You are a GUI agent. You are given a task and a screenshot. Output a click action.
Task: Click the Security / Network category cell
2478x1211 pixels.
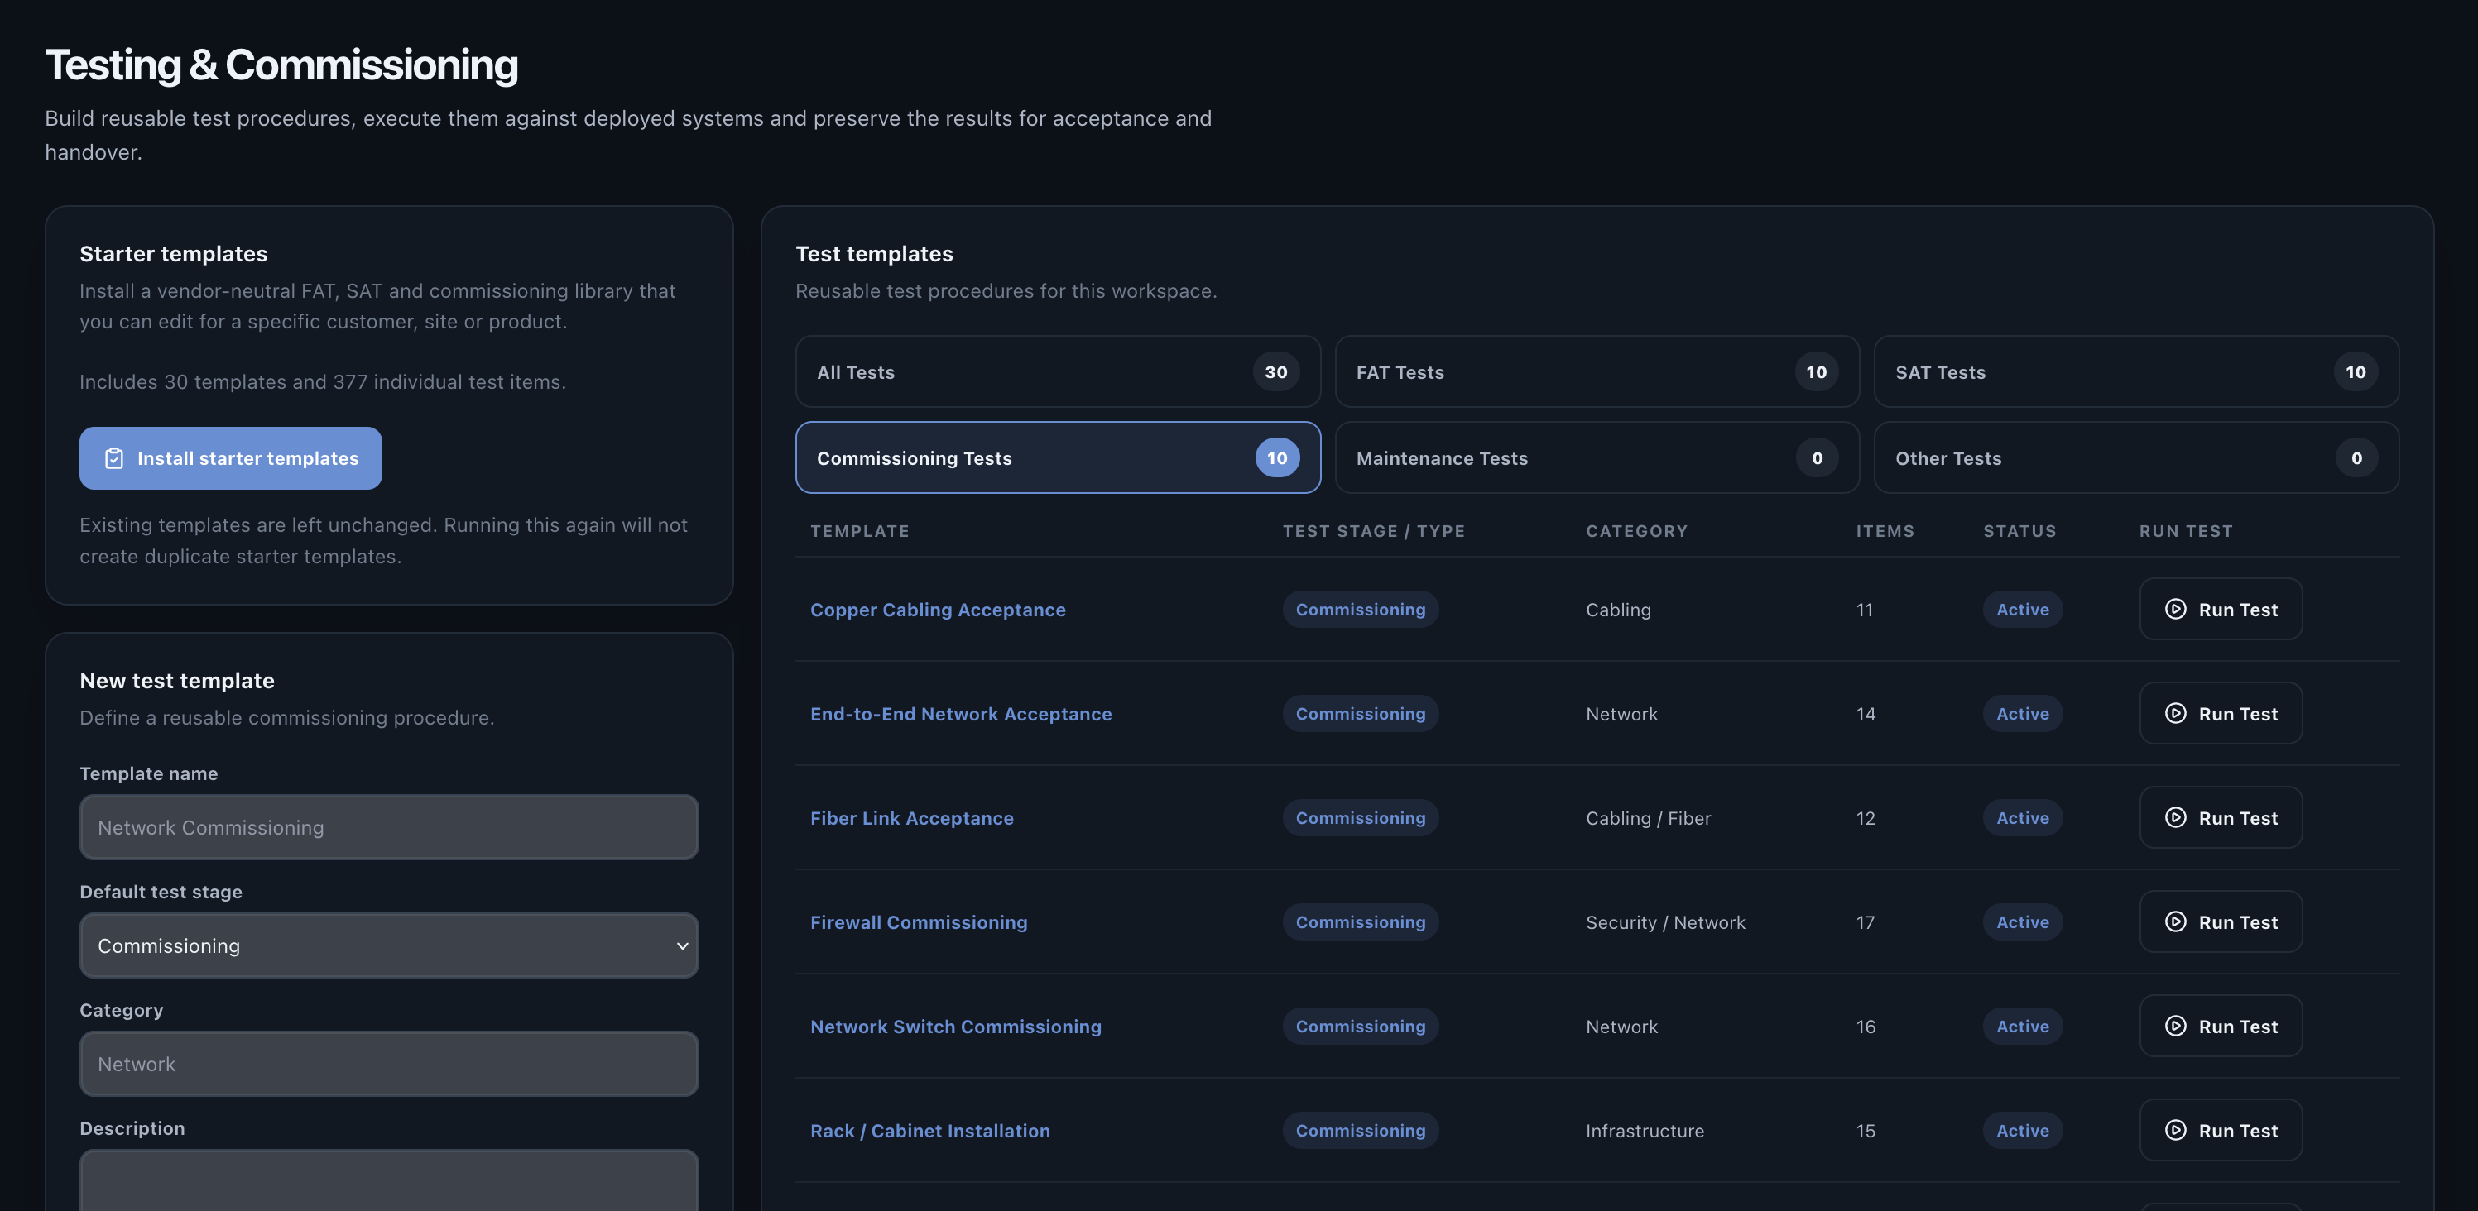tap(1665, 921)
